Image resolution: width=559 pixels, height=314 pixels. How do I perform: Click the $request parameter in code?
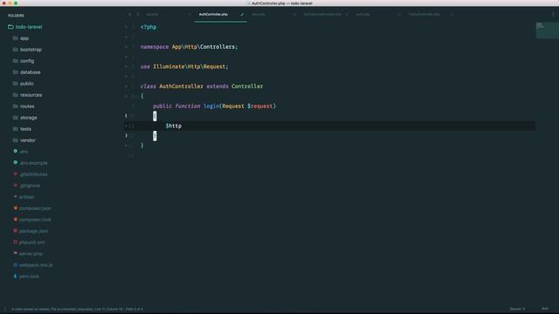(260, 106)
